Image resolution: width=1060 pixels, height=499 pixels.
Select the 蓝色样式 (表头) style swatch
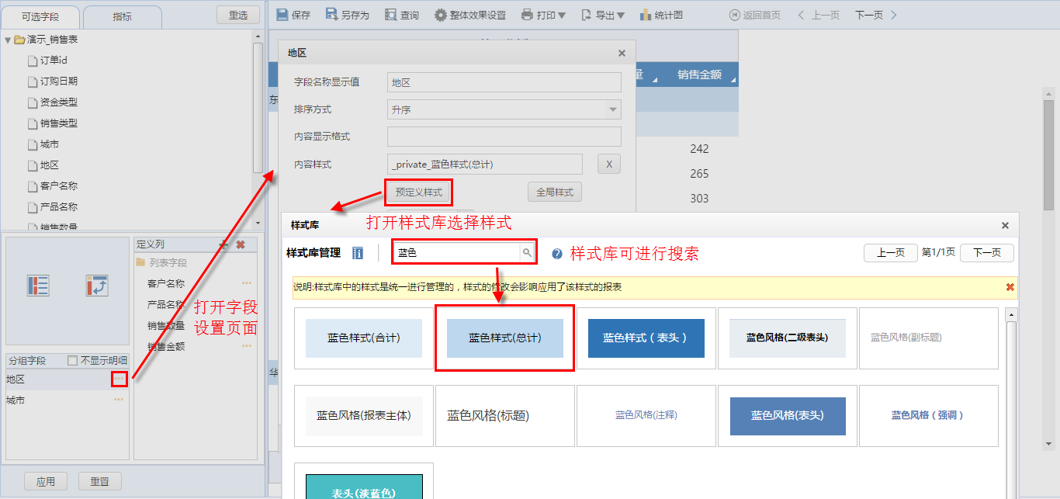(646, 338)
